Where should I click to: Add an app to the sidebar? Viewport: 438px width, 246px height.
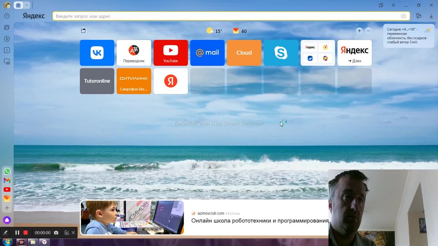pos(7,208)
